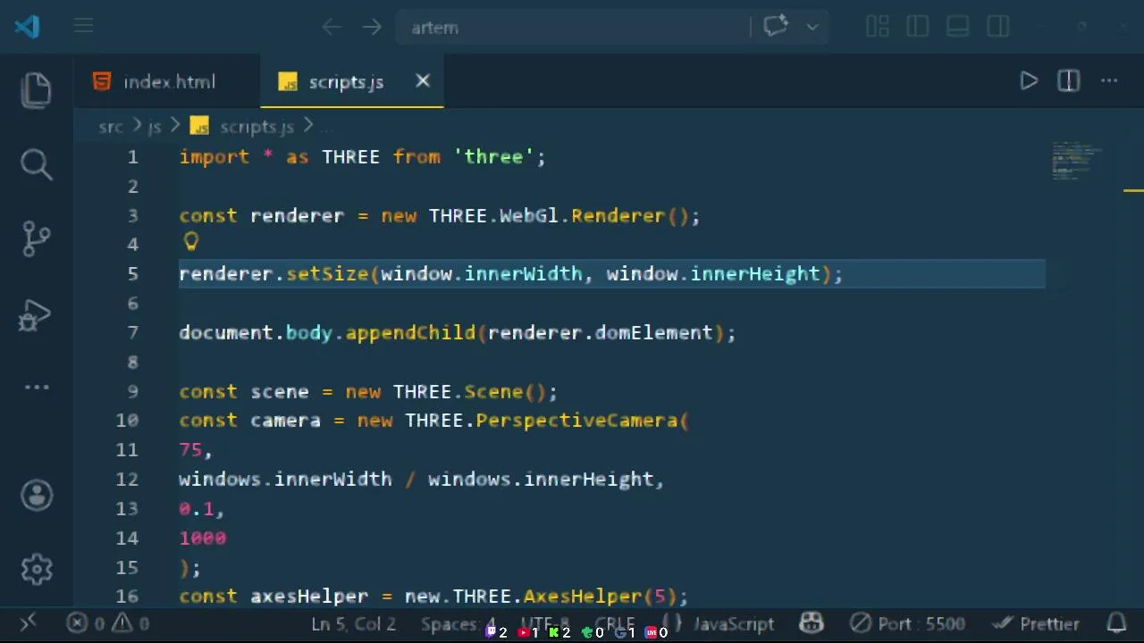
Task: Start Live Server Port : 5500
Action: click(906, 624)
